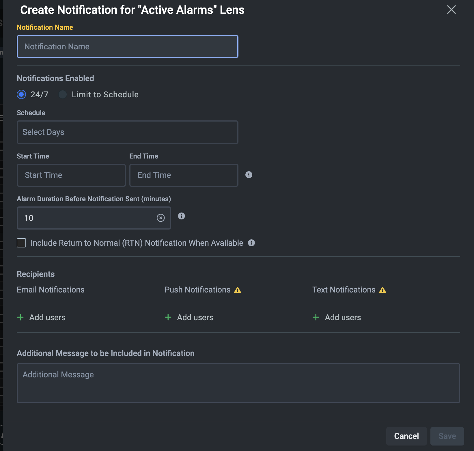Focus the Notification Name field
This screenshot has height=451, width=474.
point(127,47)
